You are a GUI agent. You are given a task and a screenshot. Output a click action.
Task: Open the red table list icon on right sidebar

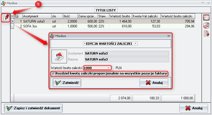[x=206, y=18]
